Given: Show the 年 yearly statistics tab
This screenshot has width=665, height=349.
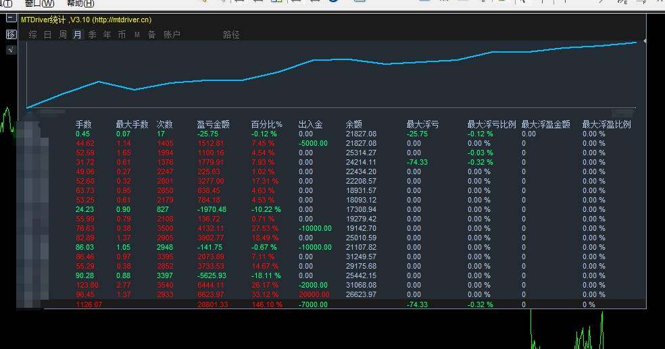Looking at the screenshot, I should (107, 34).
